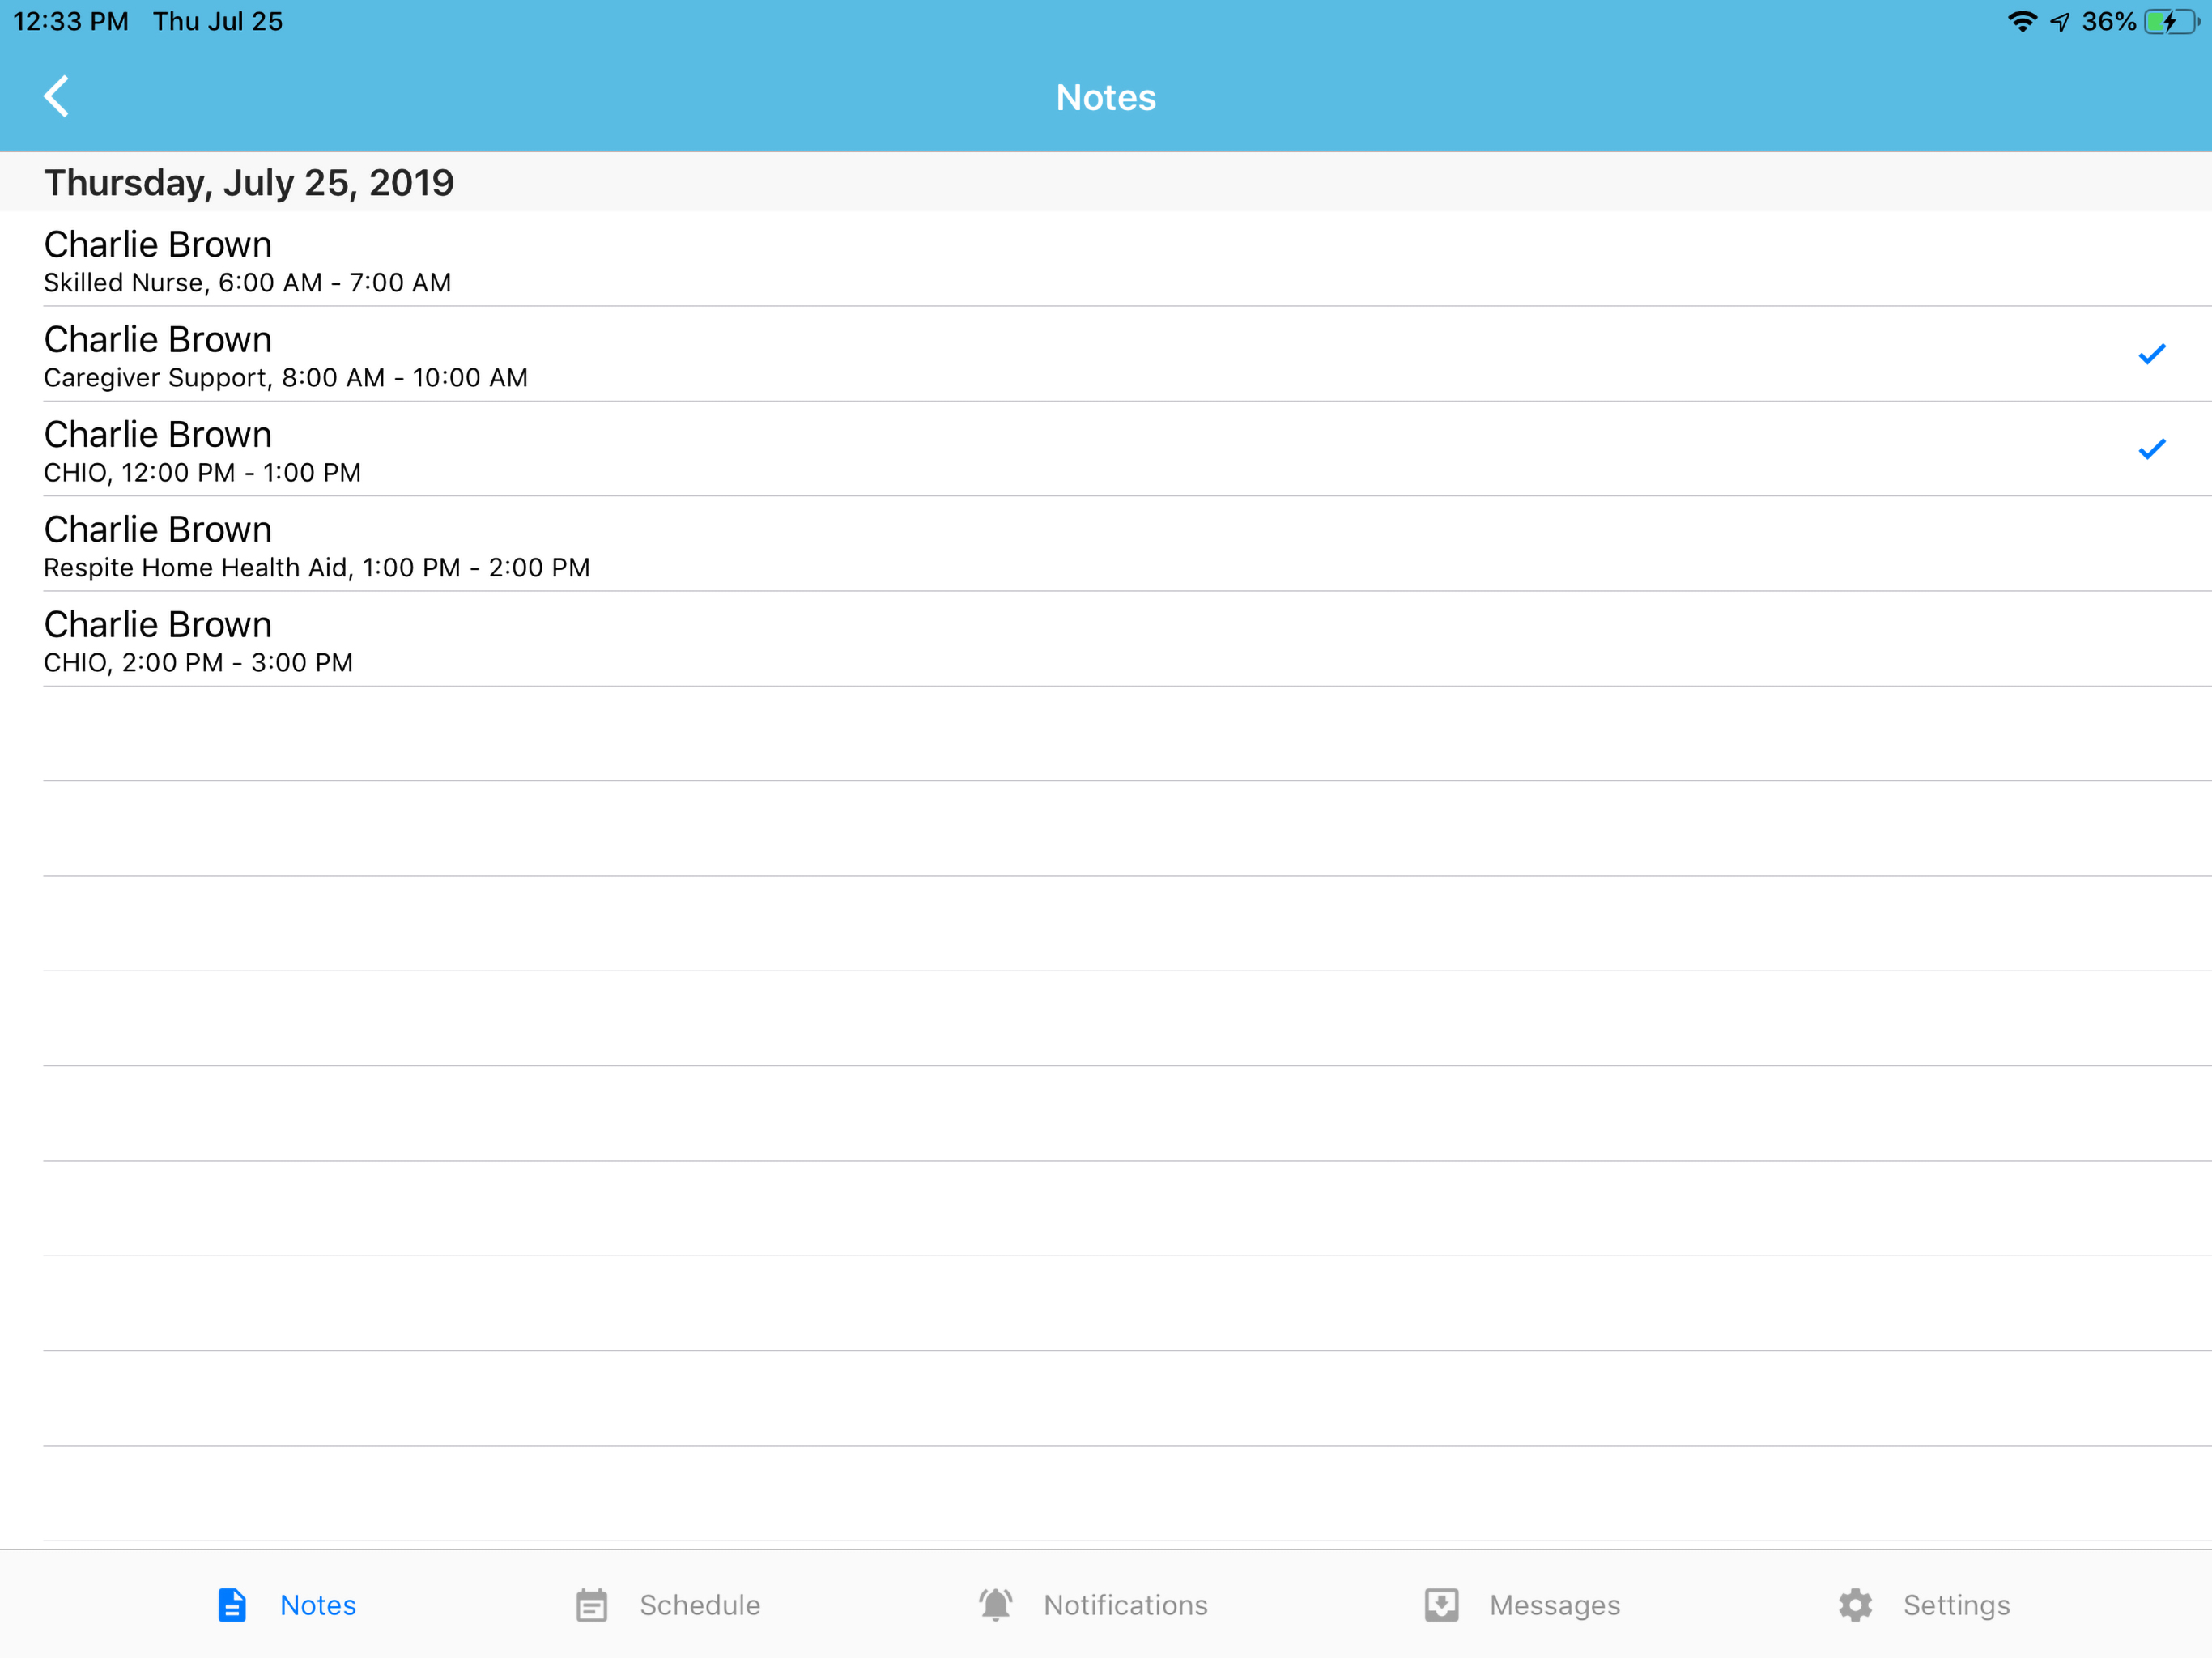The width and height of the screenshot is (2212, 1658).
Task: Tap the Notes title in the header
Action: [1106, 97]
